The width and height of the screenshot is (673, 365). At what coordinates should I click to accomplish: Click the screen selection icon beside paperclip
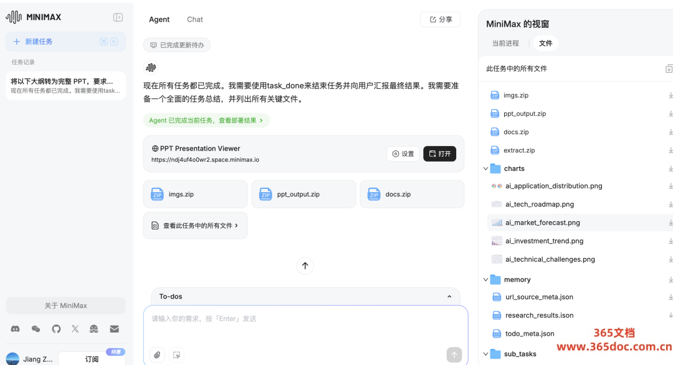[176, 354]
